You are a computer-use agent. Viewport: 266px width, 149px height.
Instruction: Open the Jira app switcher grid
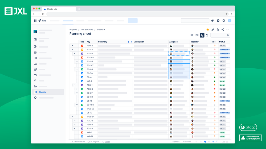35,21
